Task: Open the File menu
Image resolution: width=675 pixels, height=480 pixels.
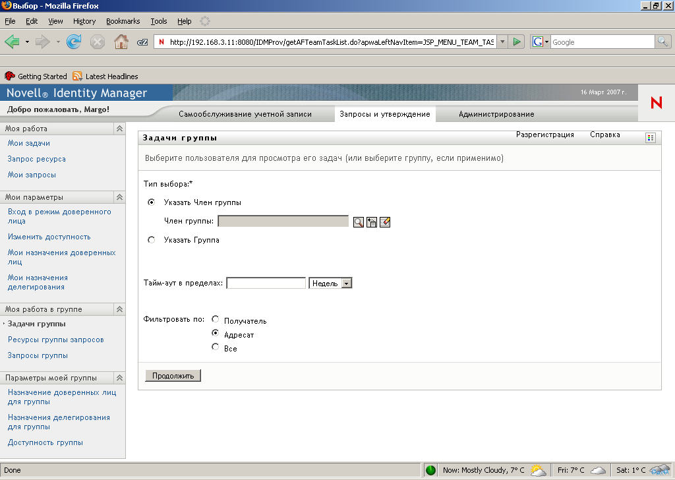Action: [10, 21]
